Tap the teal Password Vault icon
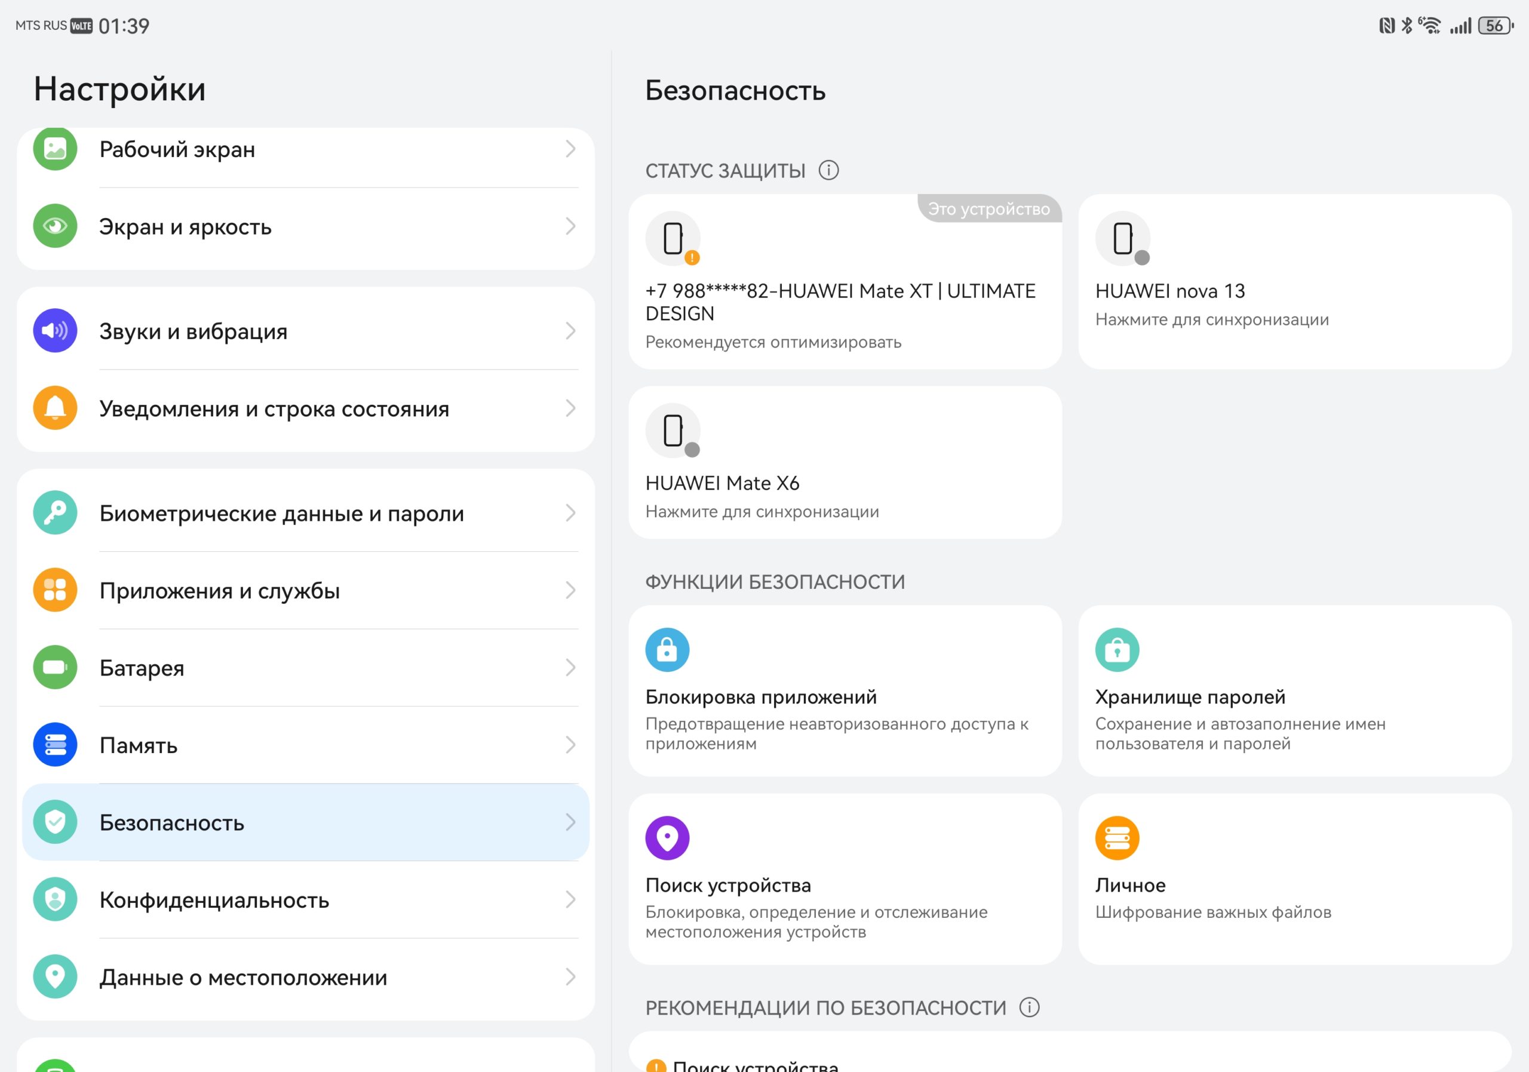This screenshot has height=1072, width=1529. pyautogui.click(x=1117, y=650)
